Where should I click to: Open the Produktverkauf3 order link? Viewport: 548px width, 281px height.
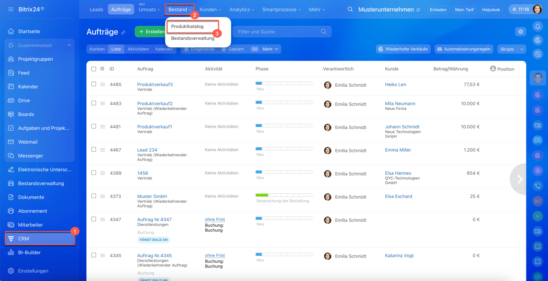tap(155, 85)
